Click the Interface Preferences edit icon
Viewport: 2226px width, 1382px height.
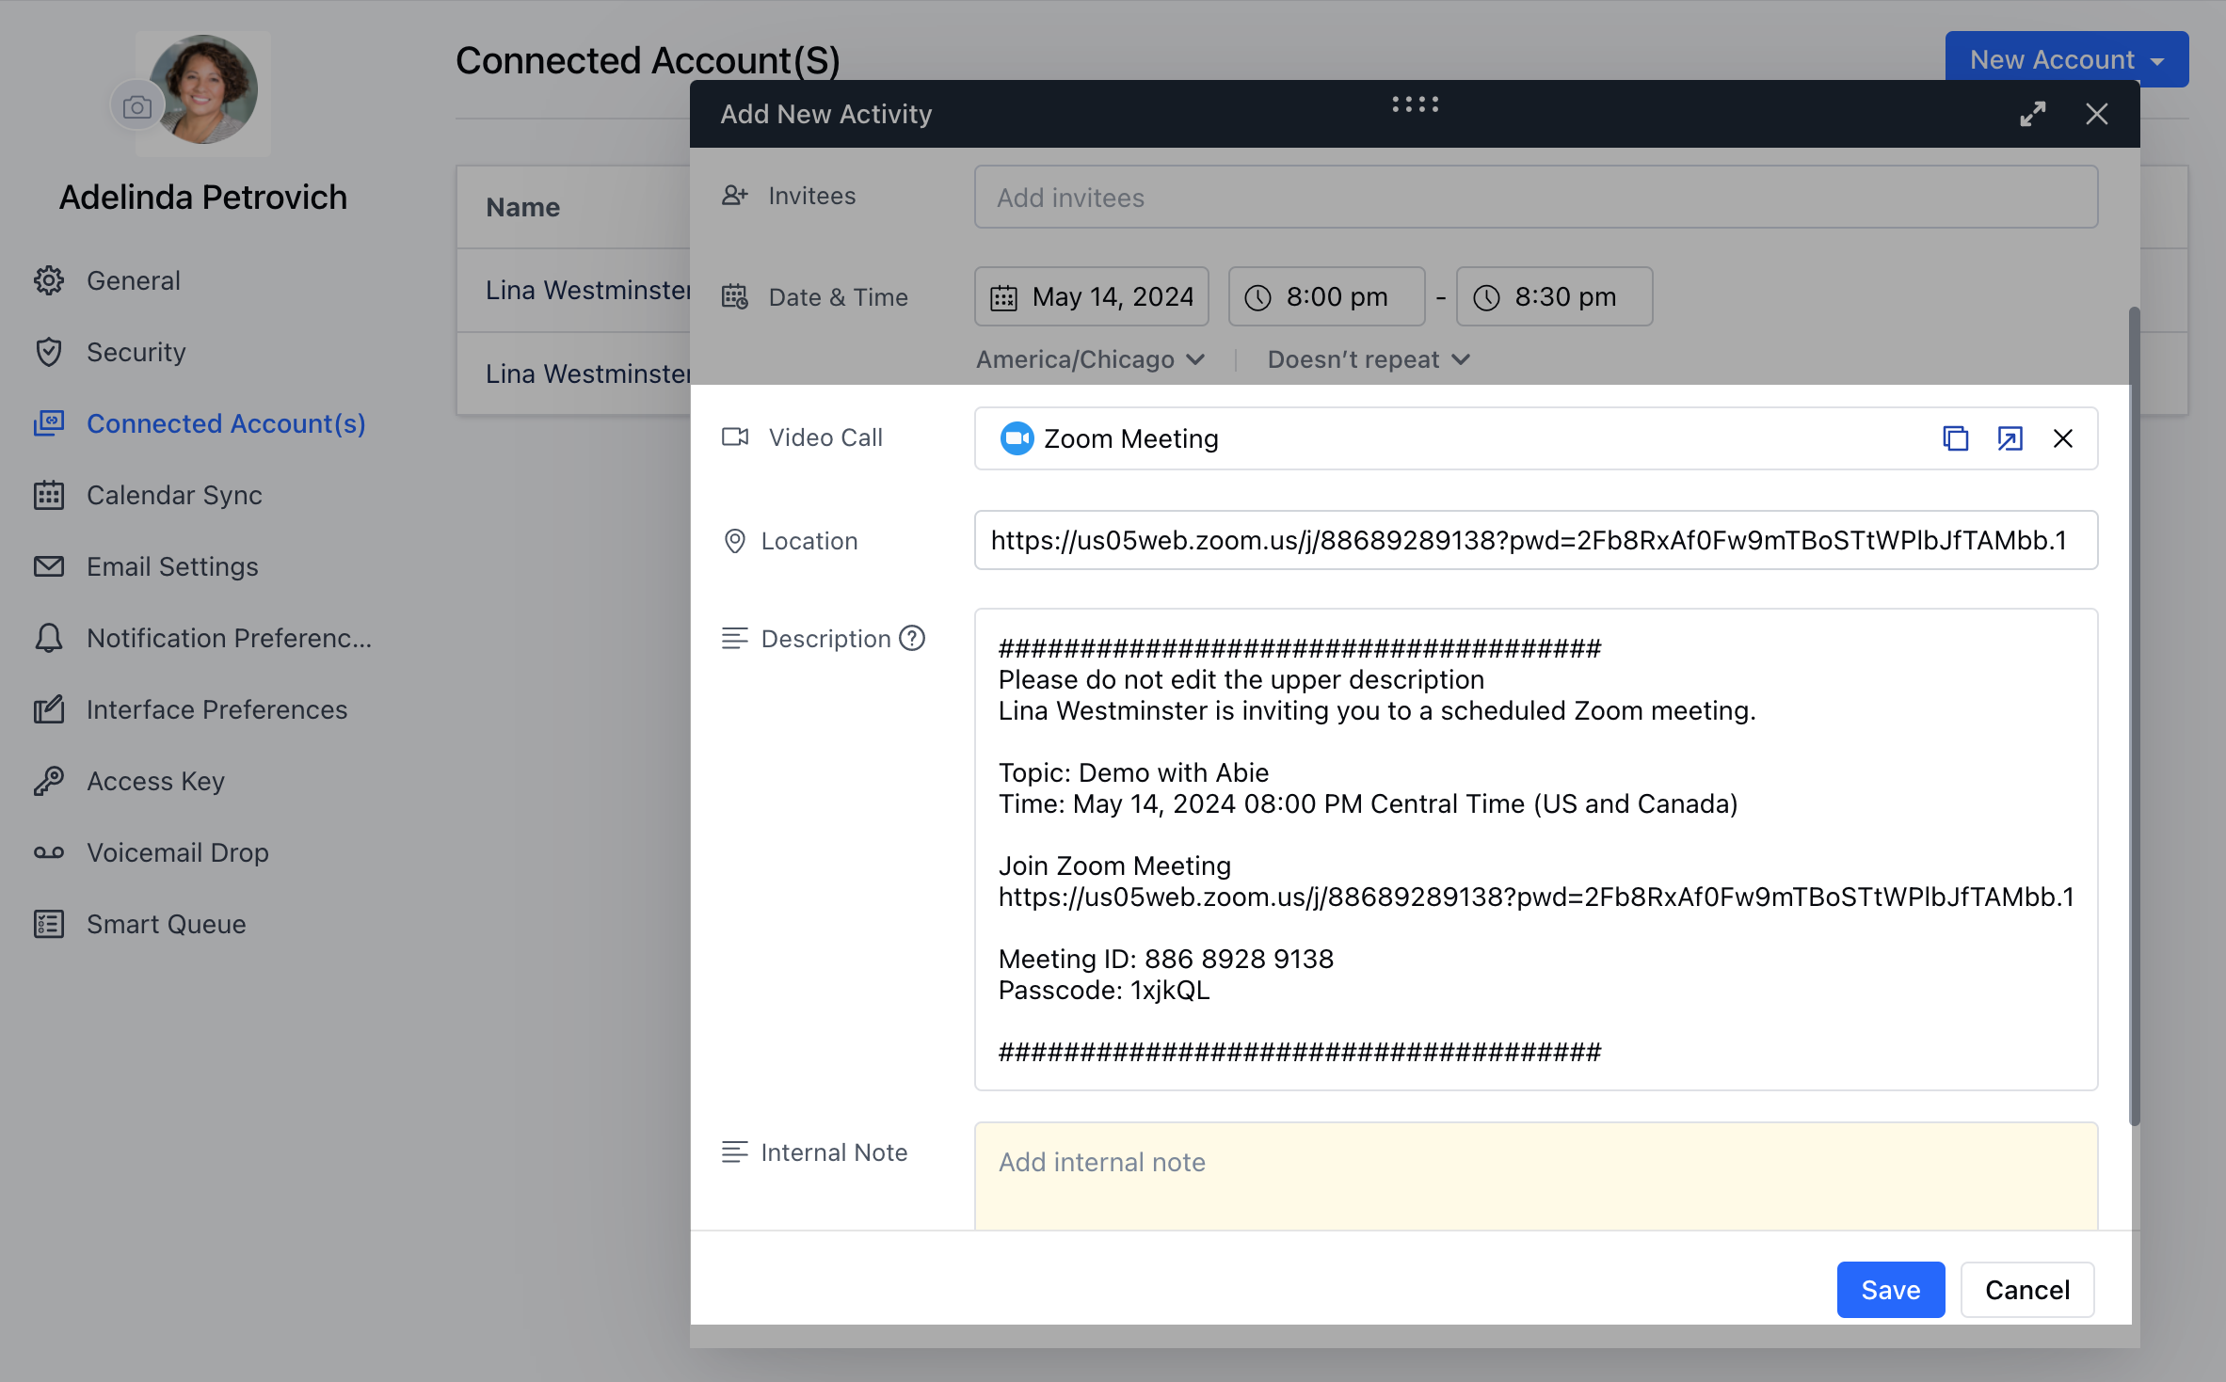pos(49,709)
